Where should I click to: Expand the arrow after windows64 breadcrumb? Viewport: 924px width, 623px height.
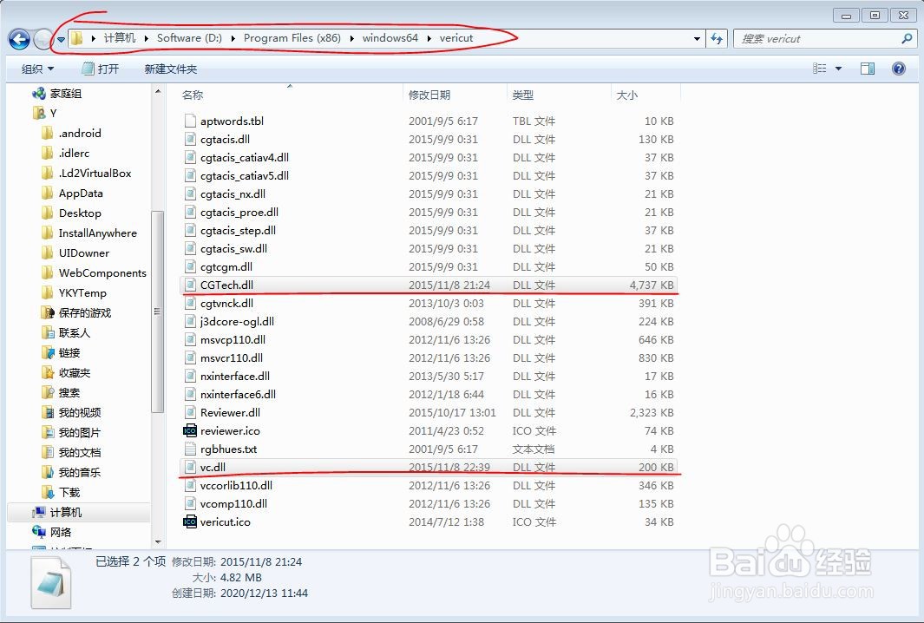[429, 38]
